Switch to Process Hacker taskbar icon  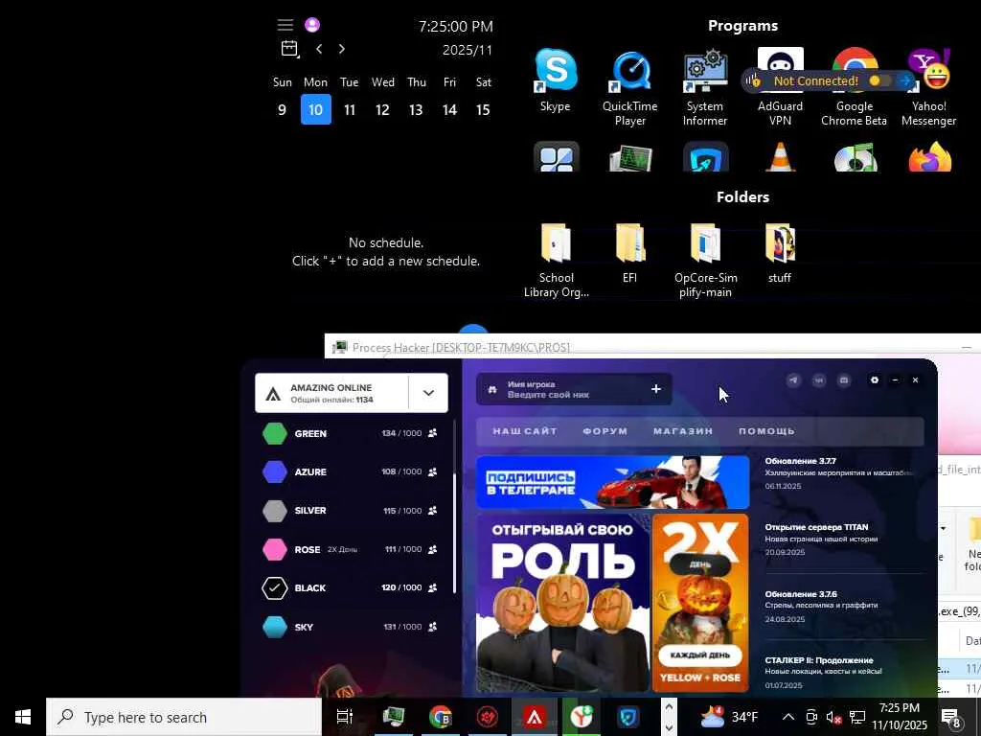click(x=394, y=717)
